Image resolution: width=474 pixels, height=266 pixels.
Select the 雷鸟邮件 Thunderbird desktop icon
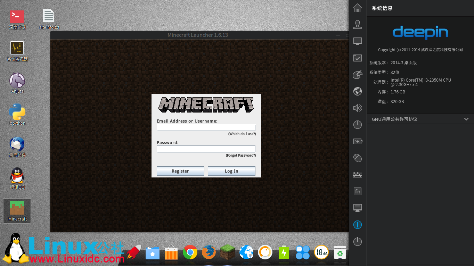[x=17, y=147]
